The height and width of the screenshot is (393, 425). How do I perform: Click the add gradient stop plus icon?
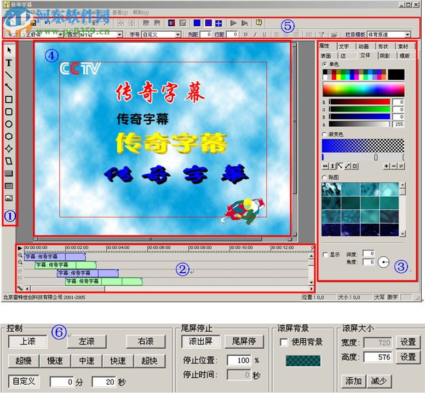point(386,166)
